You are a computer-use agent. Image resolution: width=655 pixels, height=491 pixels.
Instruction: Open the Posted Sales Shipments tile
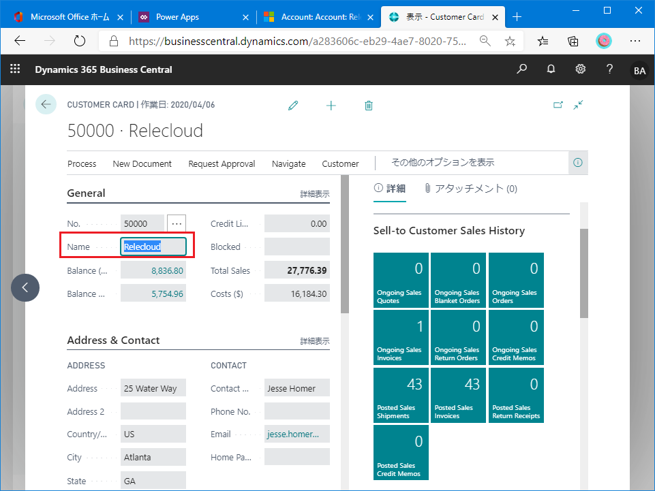[x=401, y=395]
